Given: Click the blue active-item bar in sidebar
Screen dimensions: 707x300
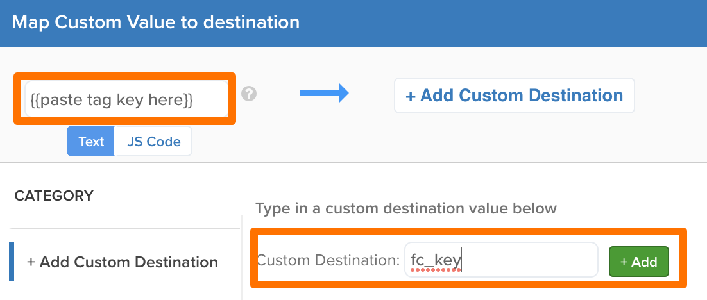Looking at the screenshot, I should [x=12, y=262].
